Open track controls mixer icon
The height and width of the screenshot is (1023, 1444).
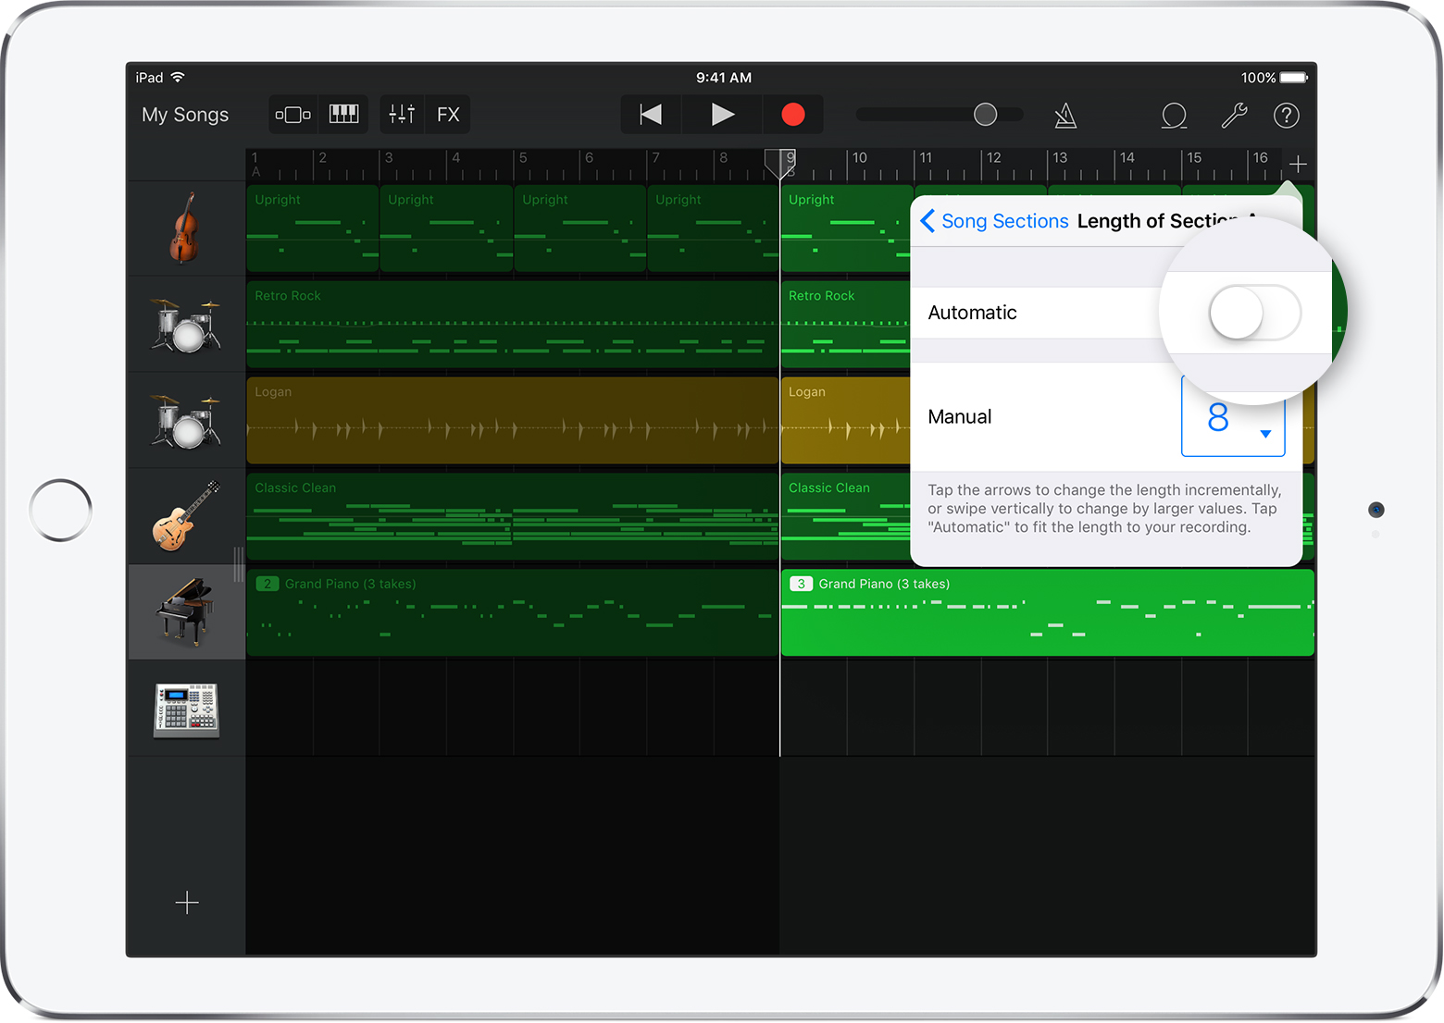pyautogui.click(x=402, y=115)
